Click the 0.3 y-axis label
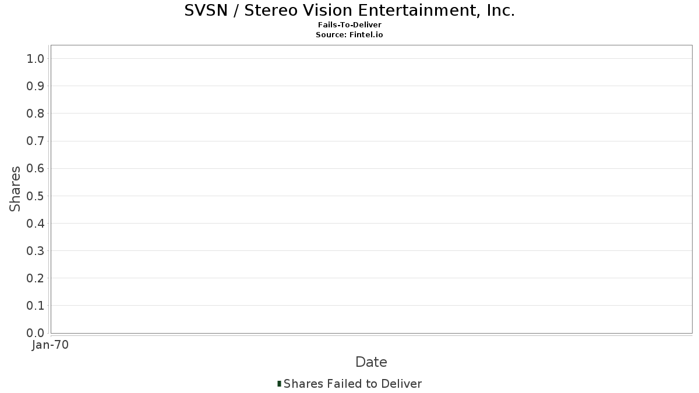This screenshot has width=699, height=393. point(35,251)
